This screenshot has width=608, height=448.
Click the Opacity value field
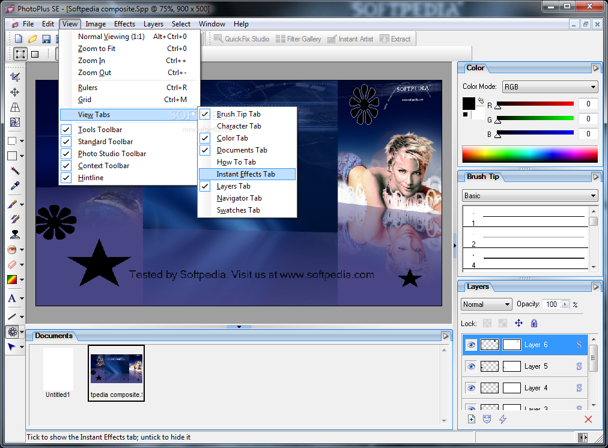click(552, 304)
